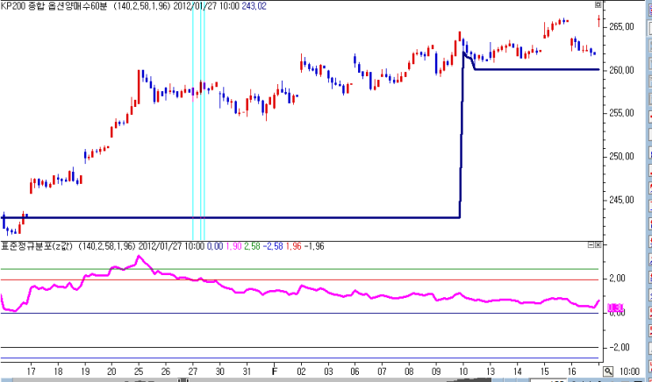Click the F month marker on the time axis
This screenshot has height=382, width=652.
[x=274, y=371]
